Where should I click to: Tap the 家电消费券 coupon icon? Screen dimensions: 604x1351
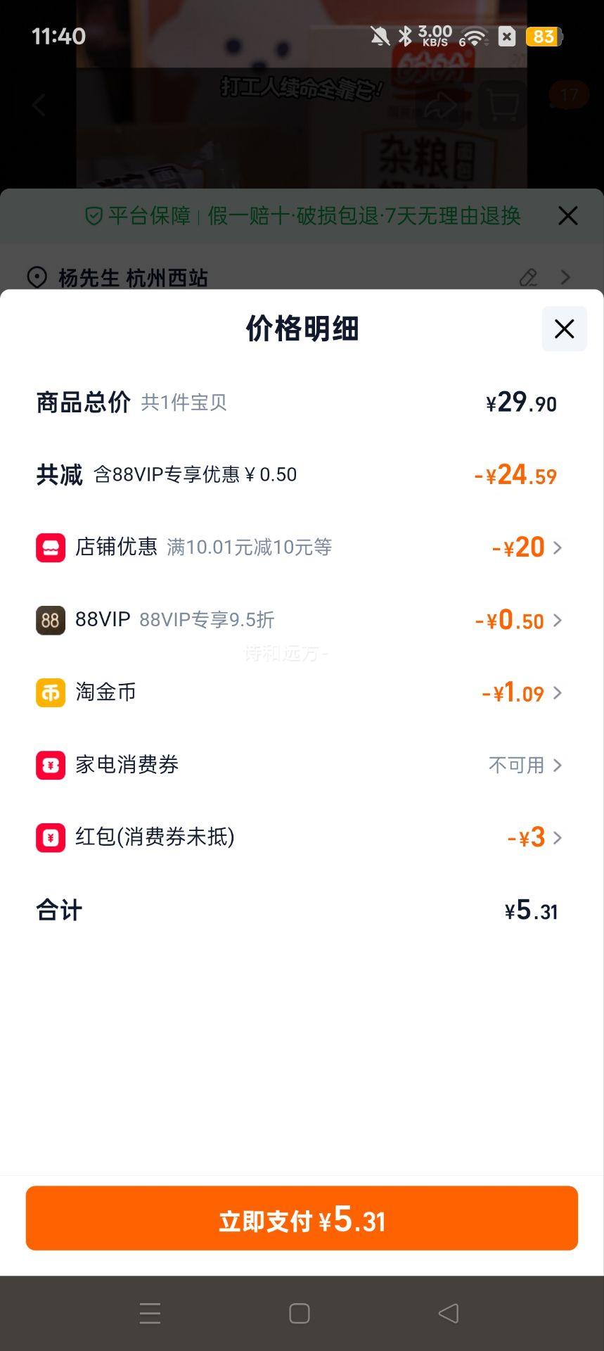[51, 765]
